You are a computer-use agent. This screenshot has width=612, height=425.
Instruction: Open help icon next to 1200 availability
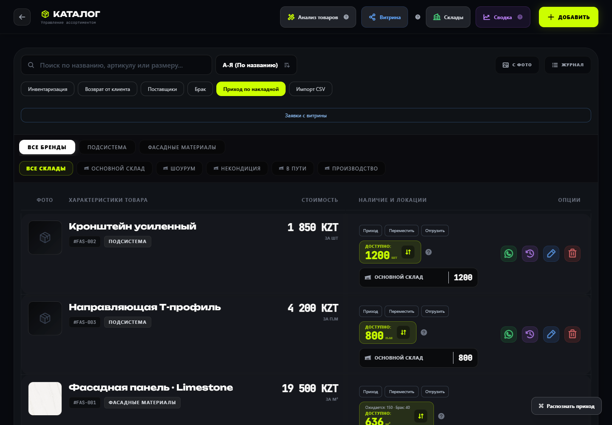click(x=428, y=252)
